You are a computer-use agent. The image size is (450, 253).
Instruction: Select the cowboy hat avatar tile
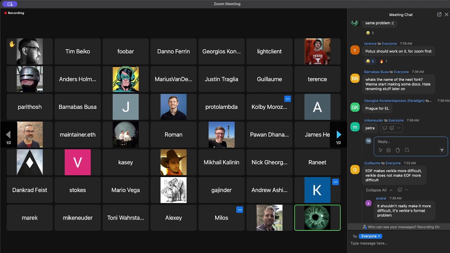pyautogui.click(x=174, y=162)
